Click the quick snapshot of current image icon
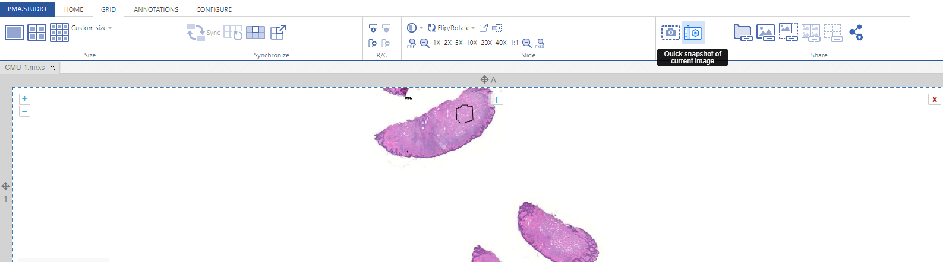This screenshot has width=943, height=262. pyautogui.click(x=693, y=33)
